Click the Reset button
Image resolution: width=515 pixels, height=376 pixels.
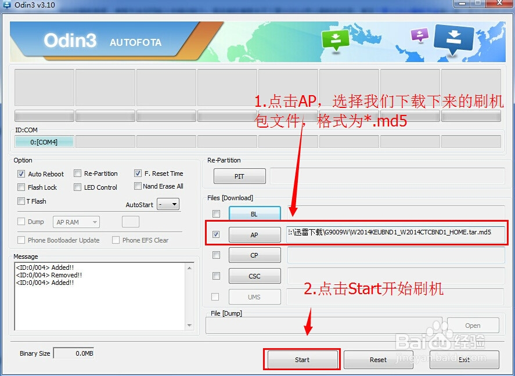pyautogui.click(x=378, y=360)
